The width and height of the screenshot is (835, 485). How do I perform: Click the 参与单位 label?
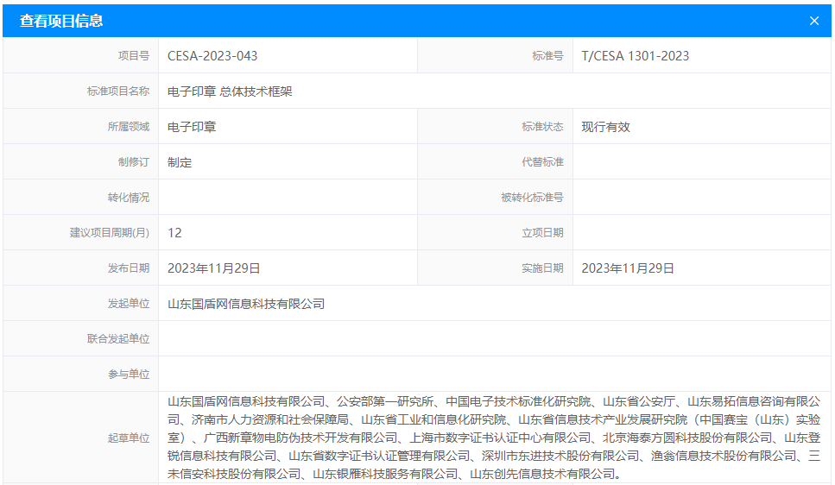[x=129, y=375]
